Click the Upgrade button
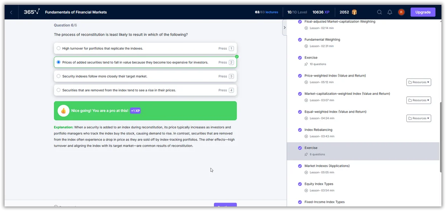The image size is (446, 211). [423, 12]
